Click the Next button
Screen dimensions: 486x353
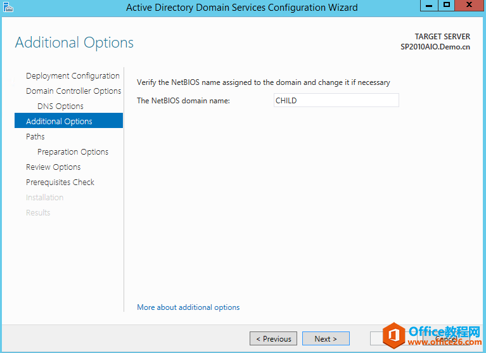pos(326,338)
